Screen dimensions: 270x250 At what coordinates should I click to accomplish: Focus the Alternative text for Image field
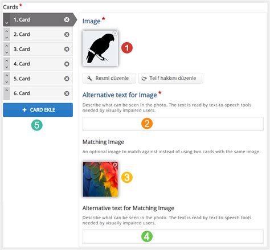[173, 124]
